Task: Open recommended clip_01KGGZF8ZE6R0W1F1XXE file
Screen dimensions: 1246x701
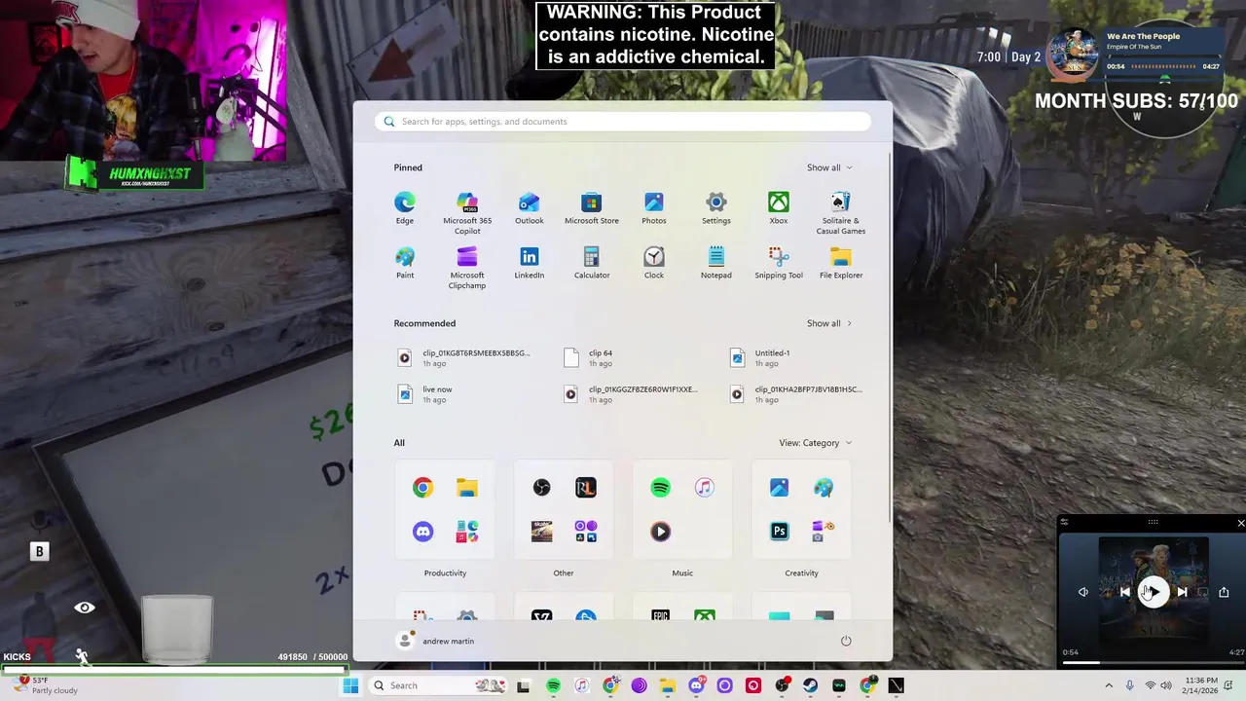Action: (x=632, y=394)
